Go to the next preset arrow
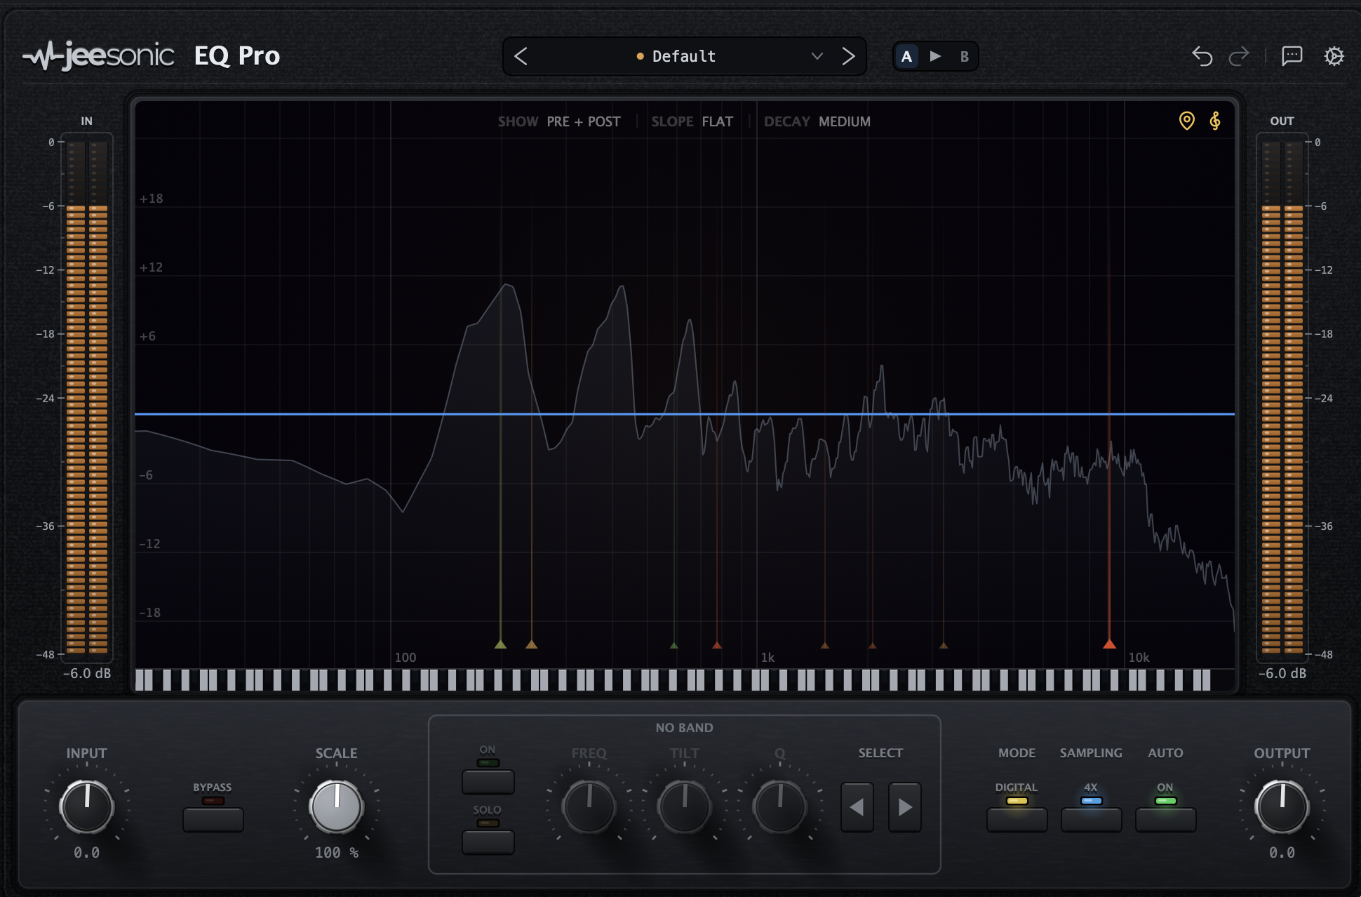 coord(848,56)
